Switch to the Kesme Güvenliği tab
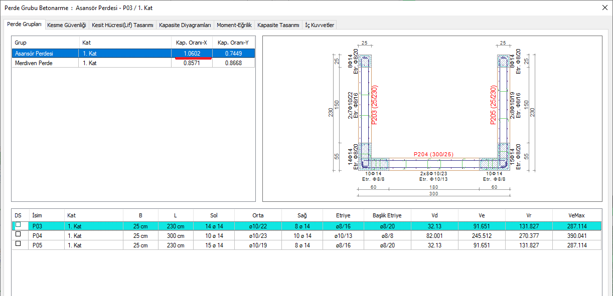 (x=67, y=25)
